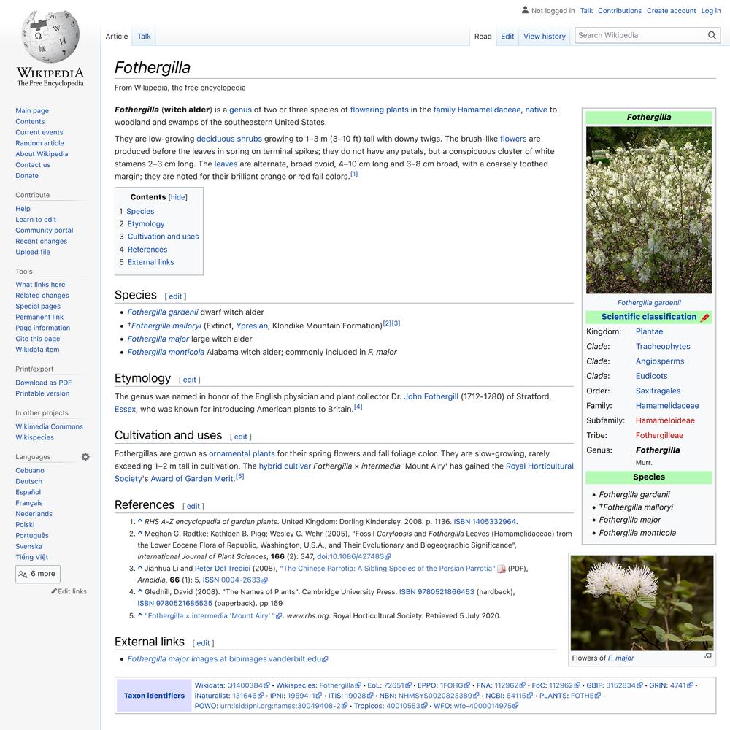Open the Edit tab

coord(507,36)
